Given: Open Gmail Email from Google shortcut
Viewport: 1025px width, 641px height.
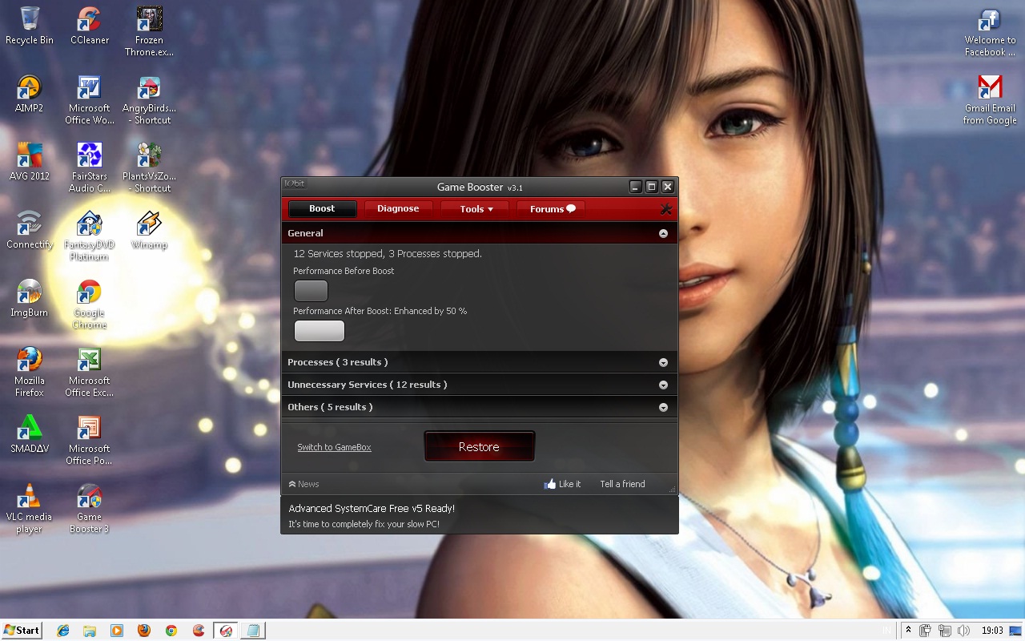Looking at the screenshot, I should (x=990, y=100).
